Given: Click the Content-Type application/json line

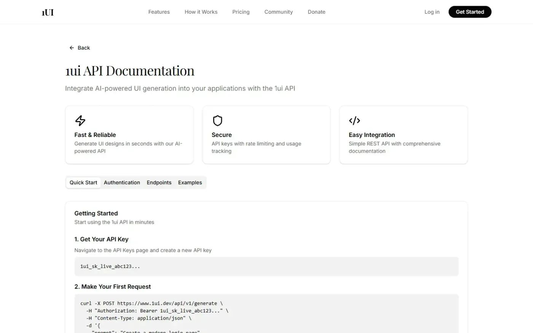Looking at the screenshot, I should (x=139, y=318).
